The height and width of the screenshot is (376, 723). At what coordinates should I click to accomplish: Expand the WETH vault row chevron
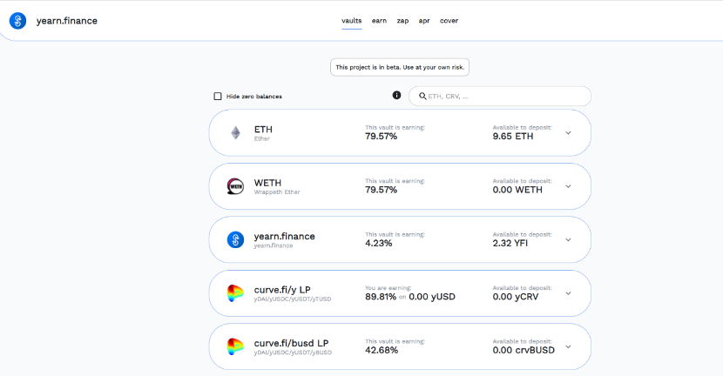click(x=568, y=186)
